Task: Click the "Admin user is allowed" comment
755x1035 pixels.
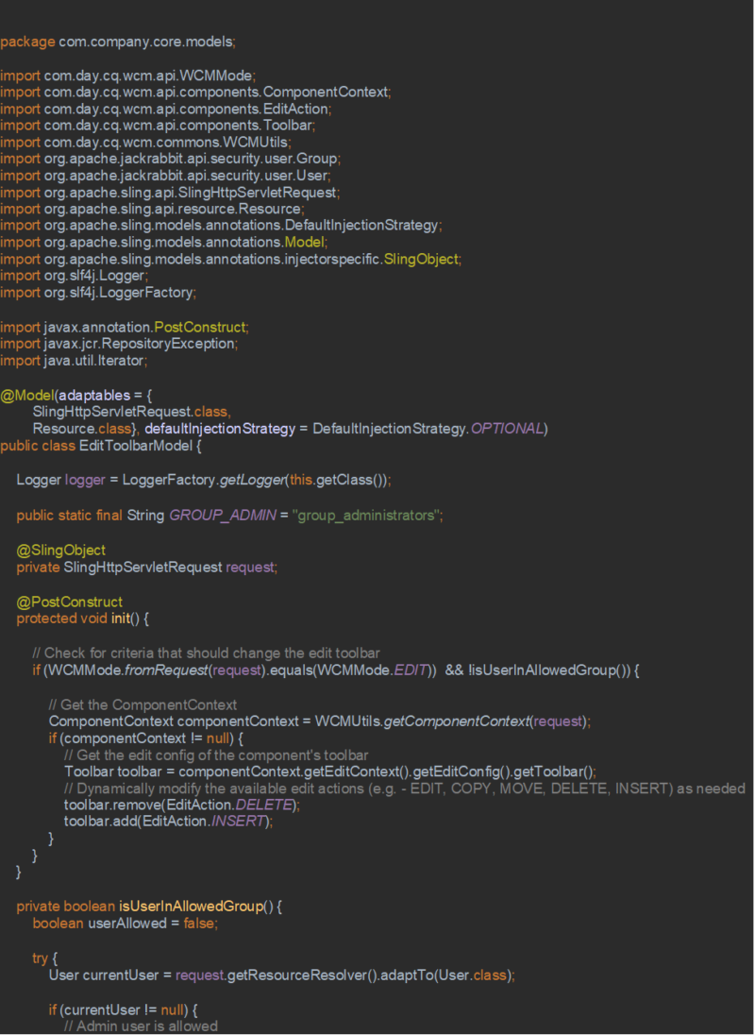Action: pyautogui.click(x=141, y=1026)
